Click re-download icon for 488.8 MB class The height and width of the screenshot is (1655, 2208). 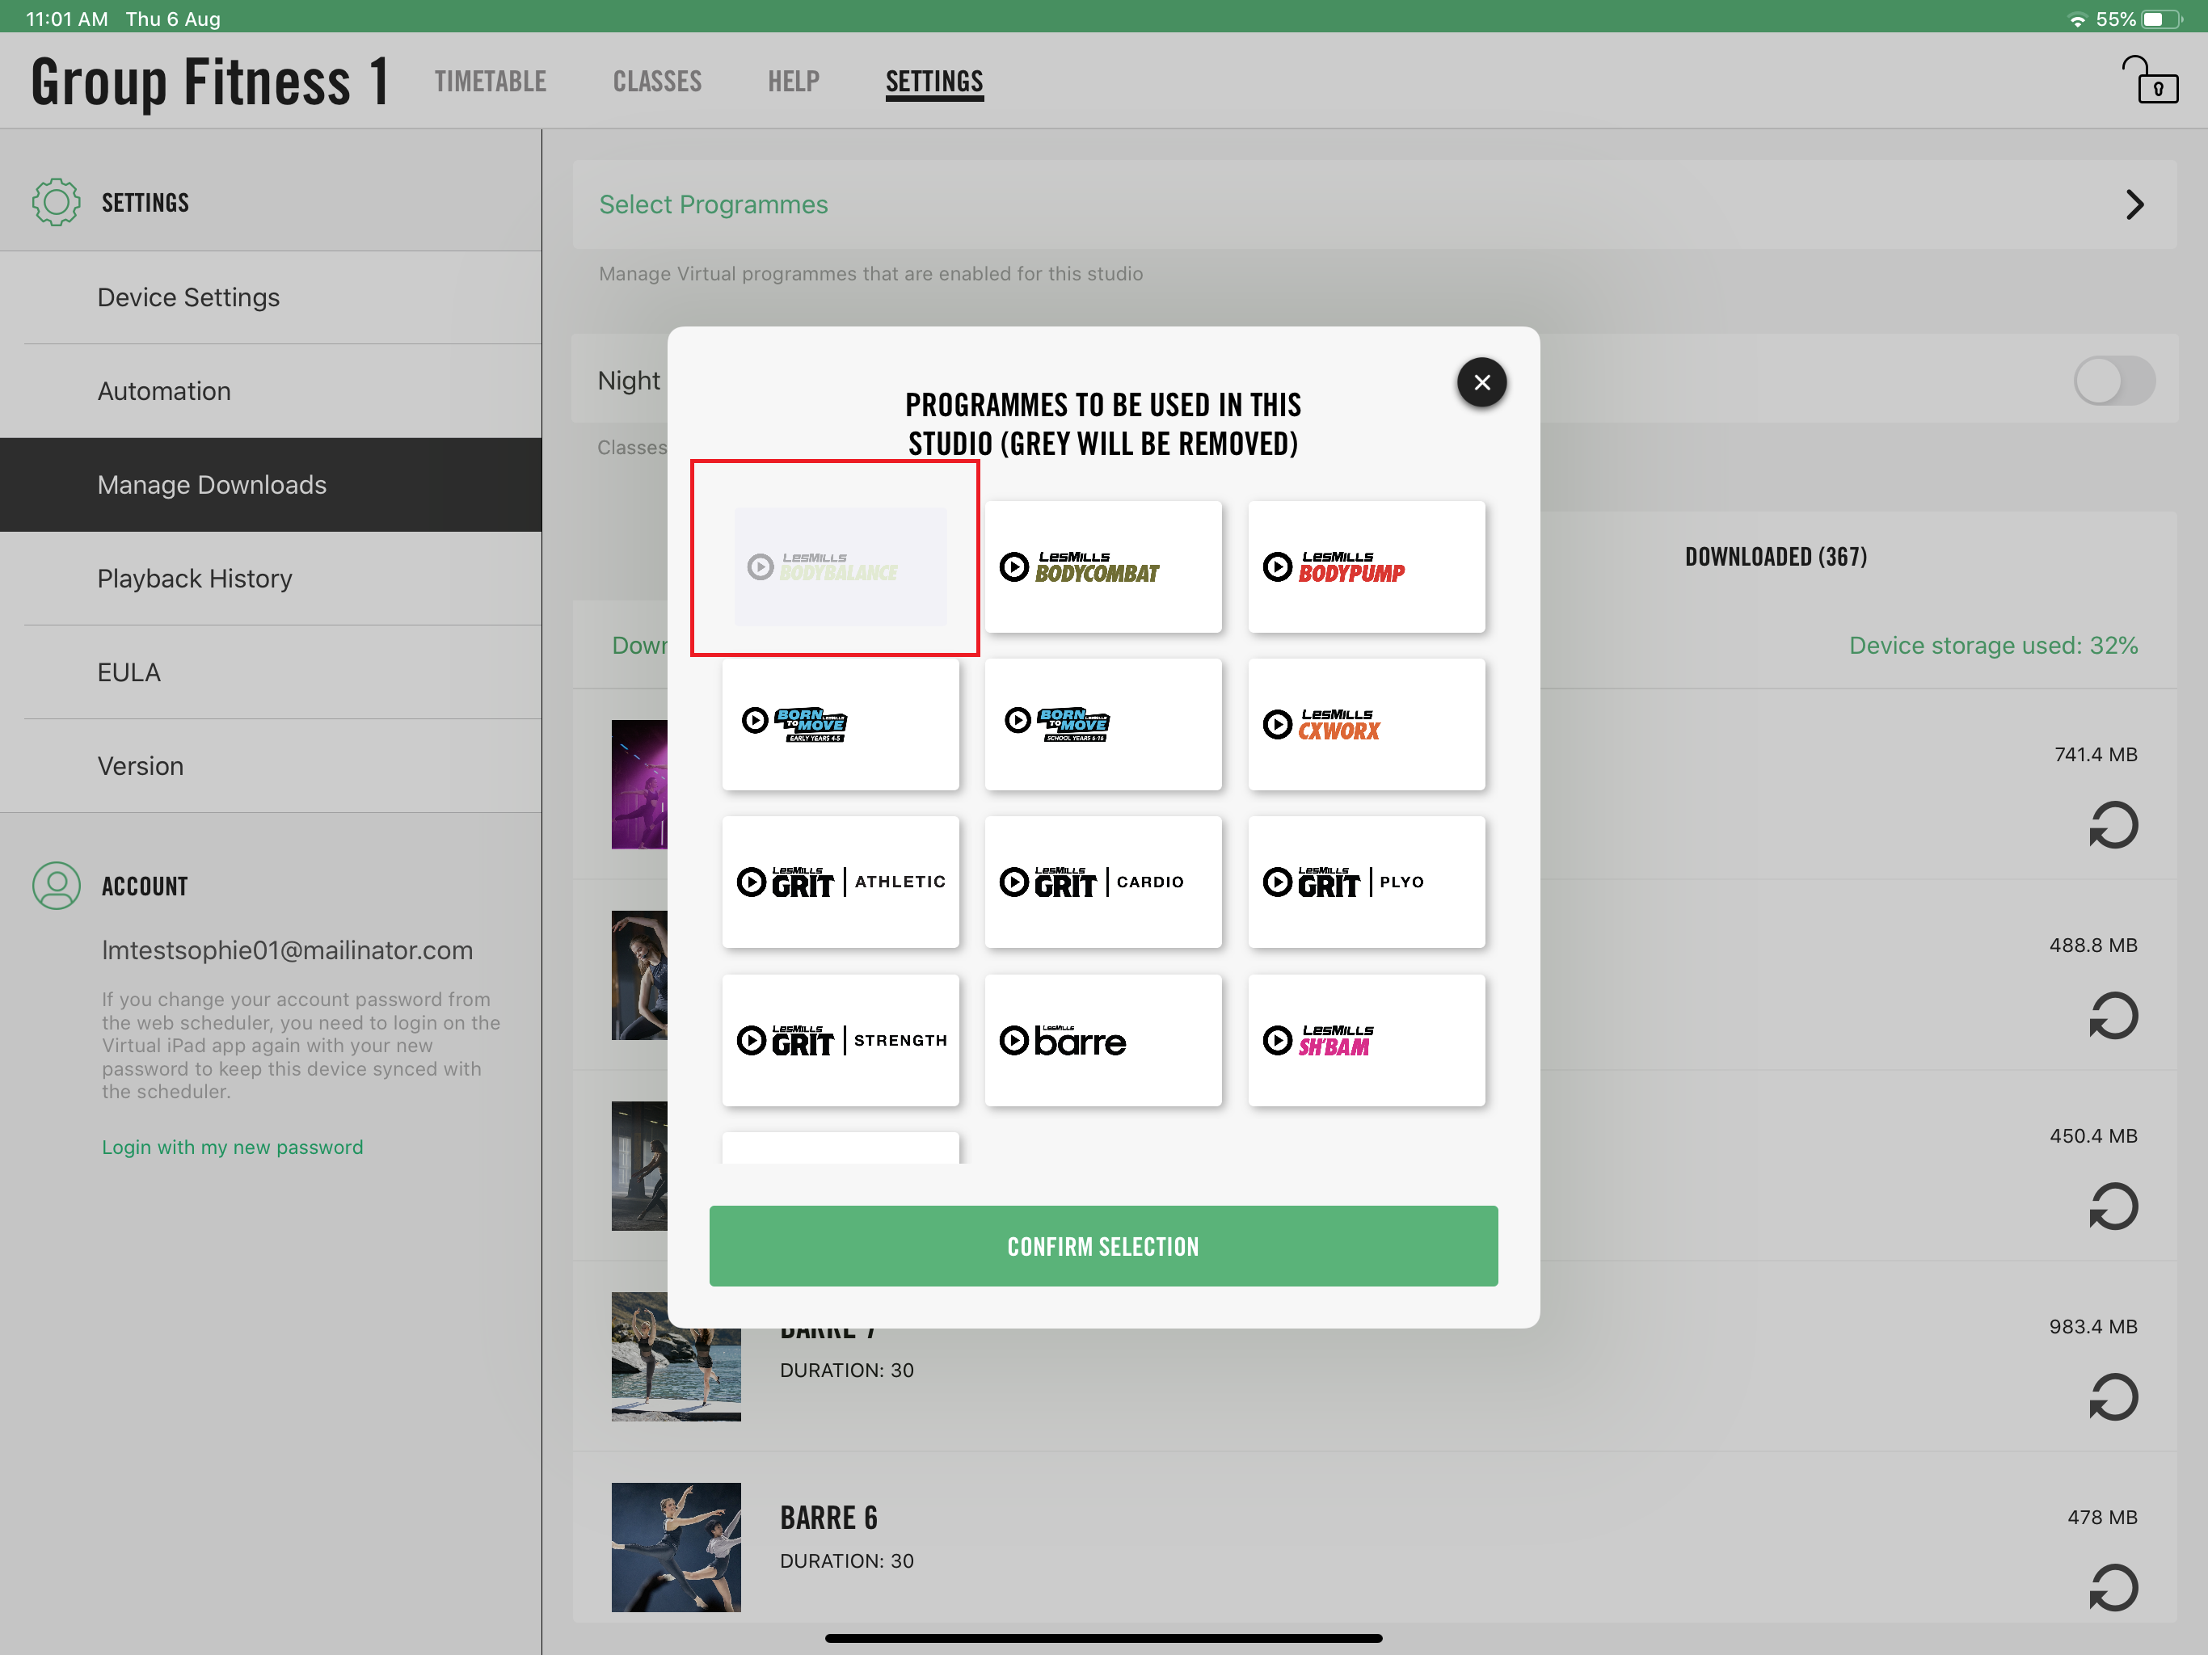tap(2113, 1016)
